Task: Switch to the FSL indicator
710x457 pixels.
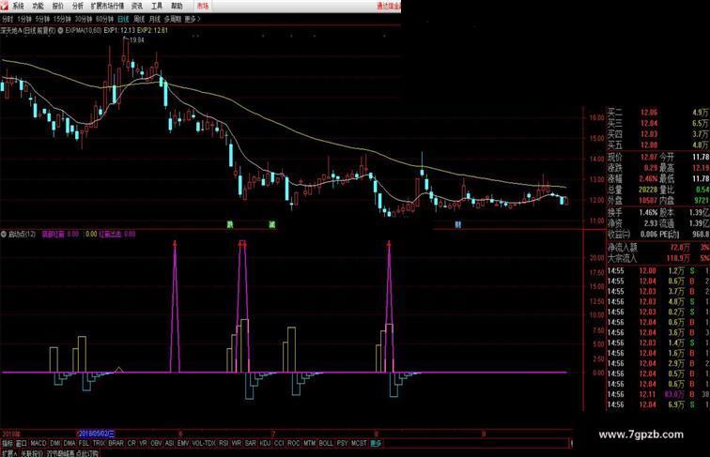Action: click(84, 444)
